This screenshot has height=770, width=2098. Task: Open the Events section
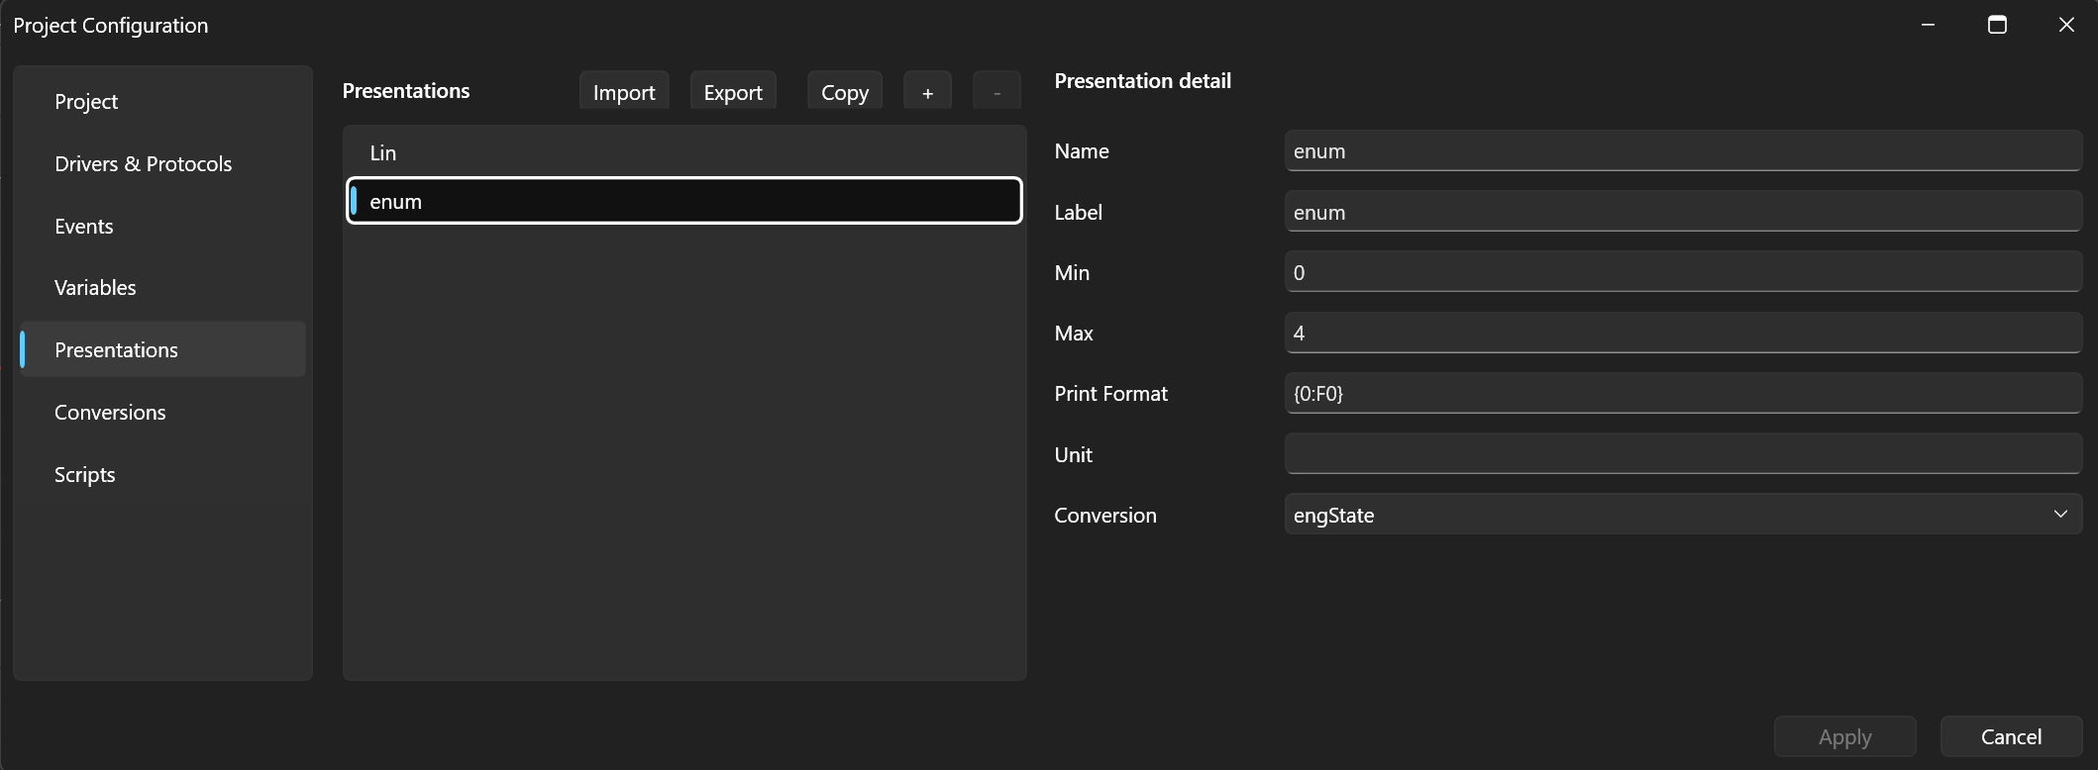tap(162, 227)
